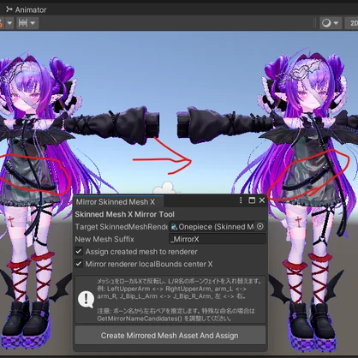
Task: Open the dropdown arrow left of snap icon
Action: pos(9,23)
